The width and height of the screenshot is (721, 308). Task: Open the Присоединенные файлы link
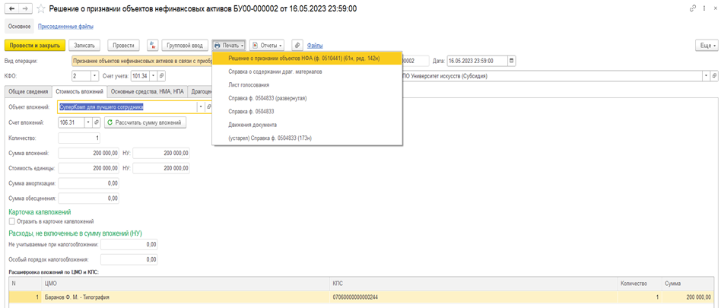(65, 27)
